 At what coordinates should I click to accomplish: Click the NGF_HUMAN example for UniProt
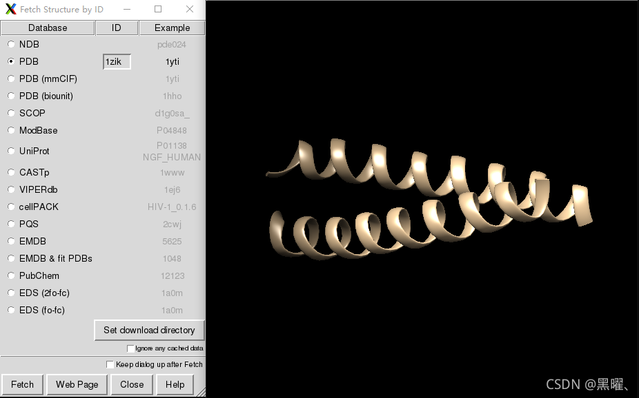pyautogui.click(x=172, y=157)
